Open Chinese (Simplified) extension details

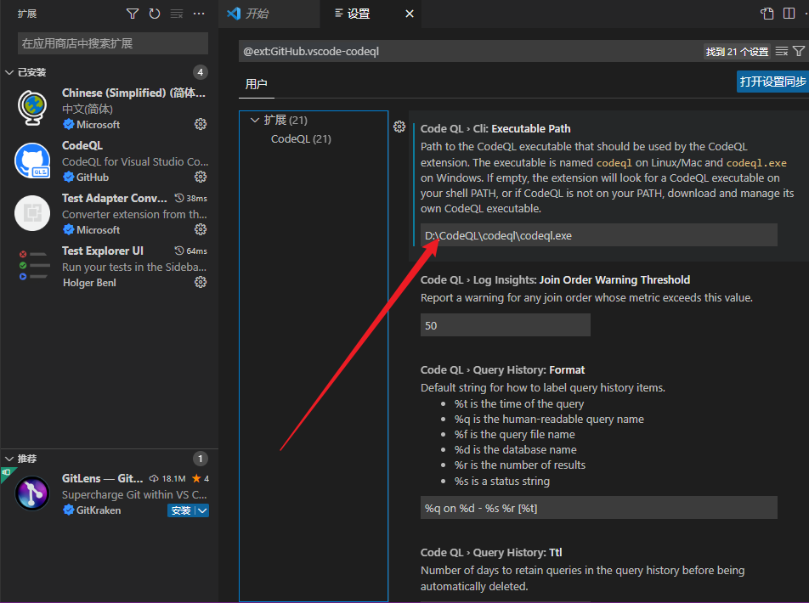133,93
